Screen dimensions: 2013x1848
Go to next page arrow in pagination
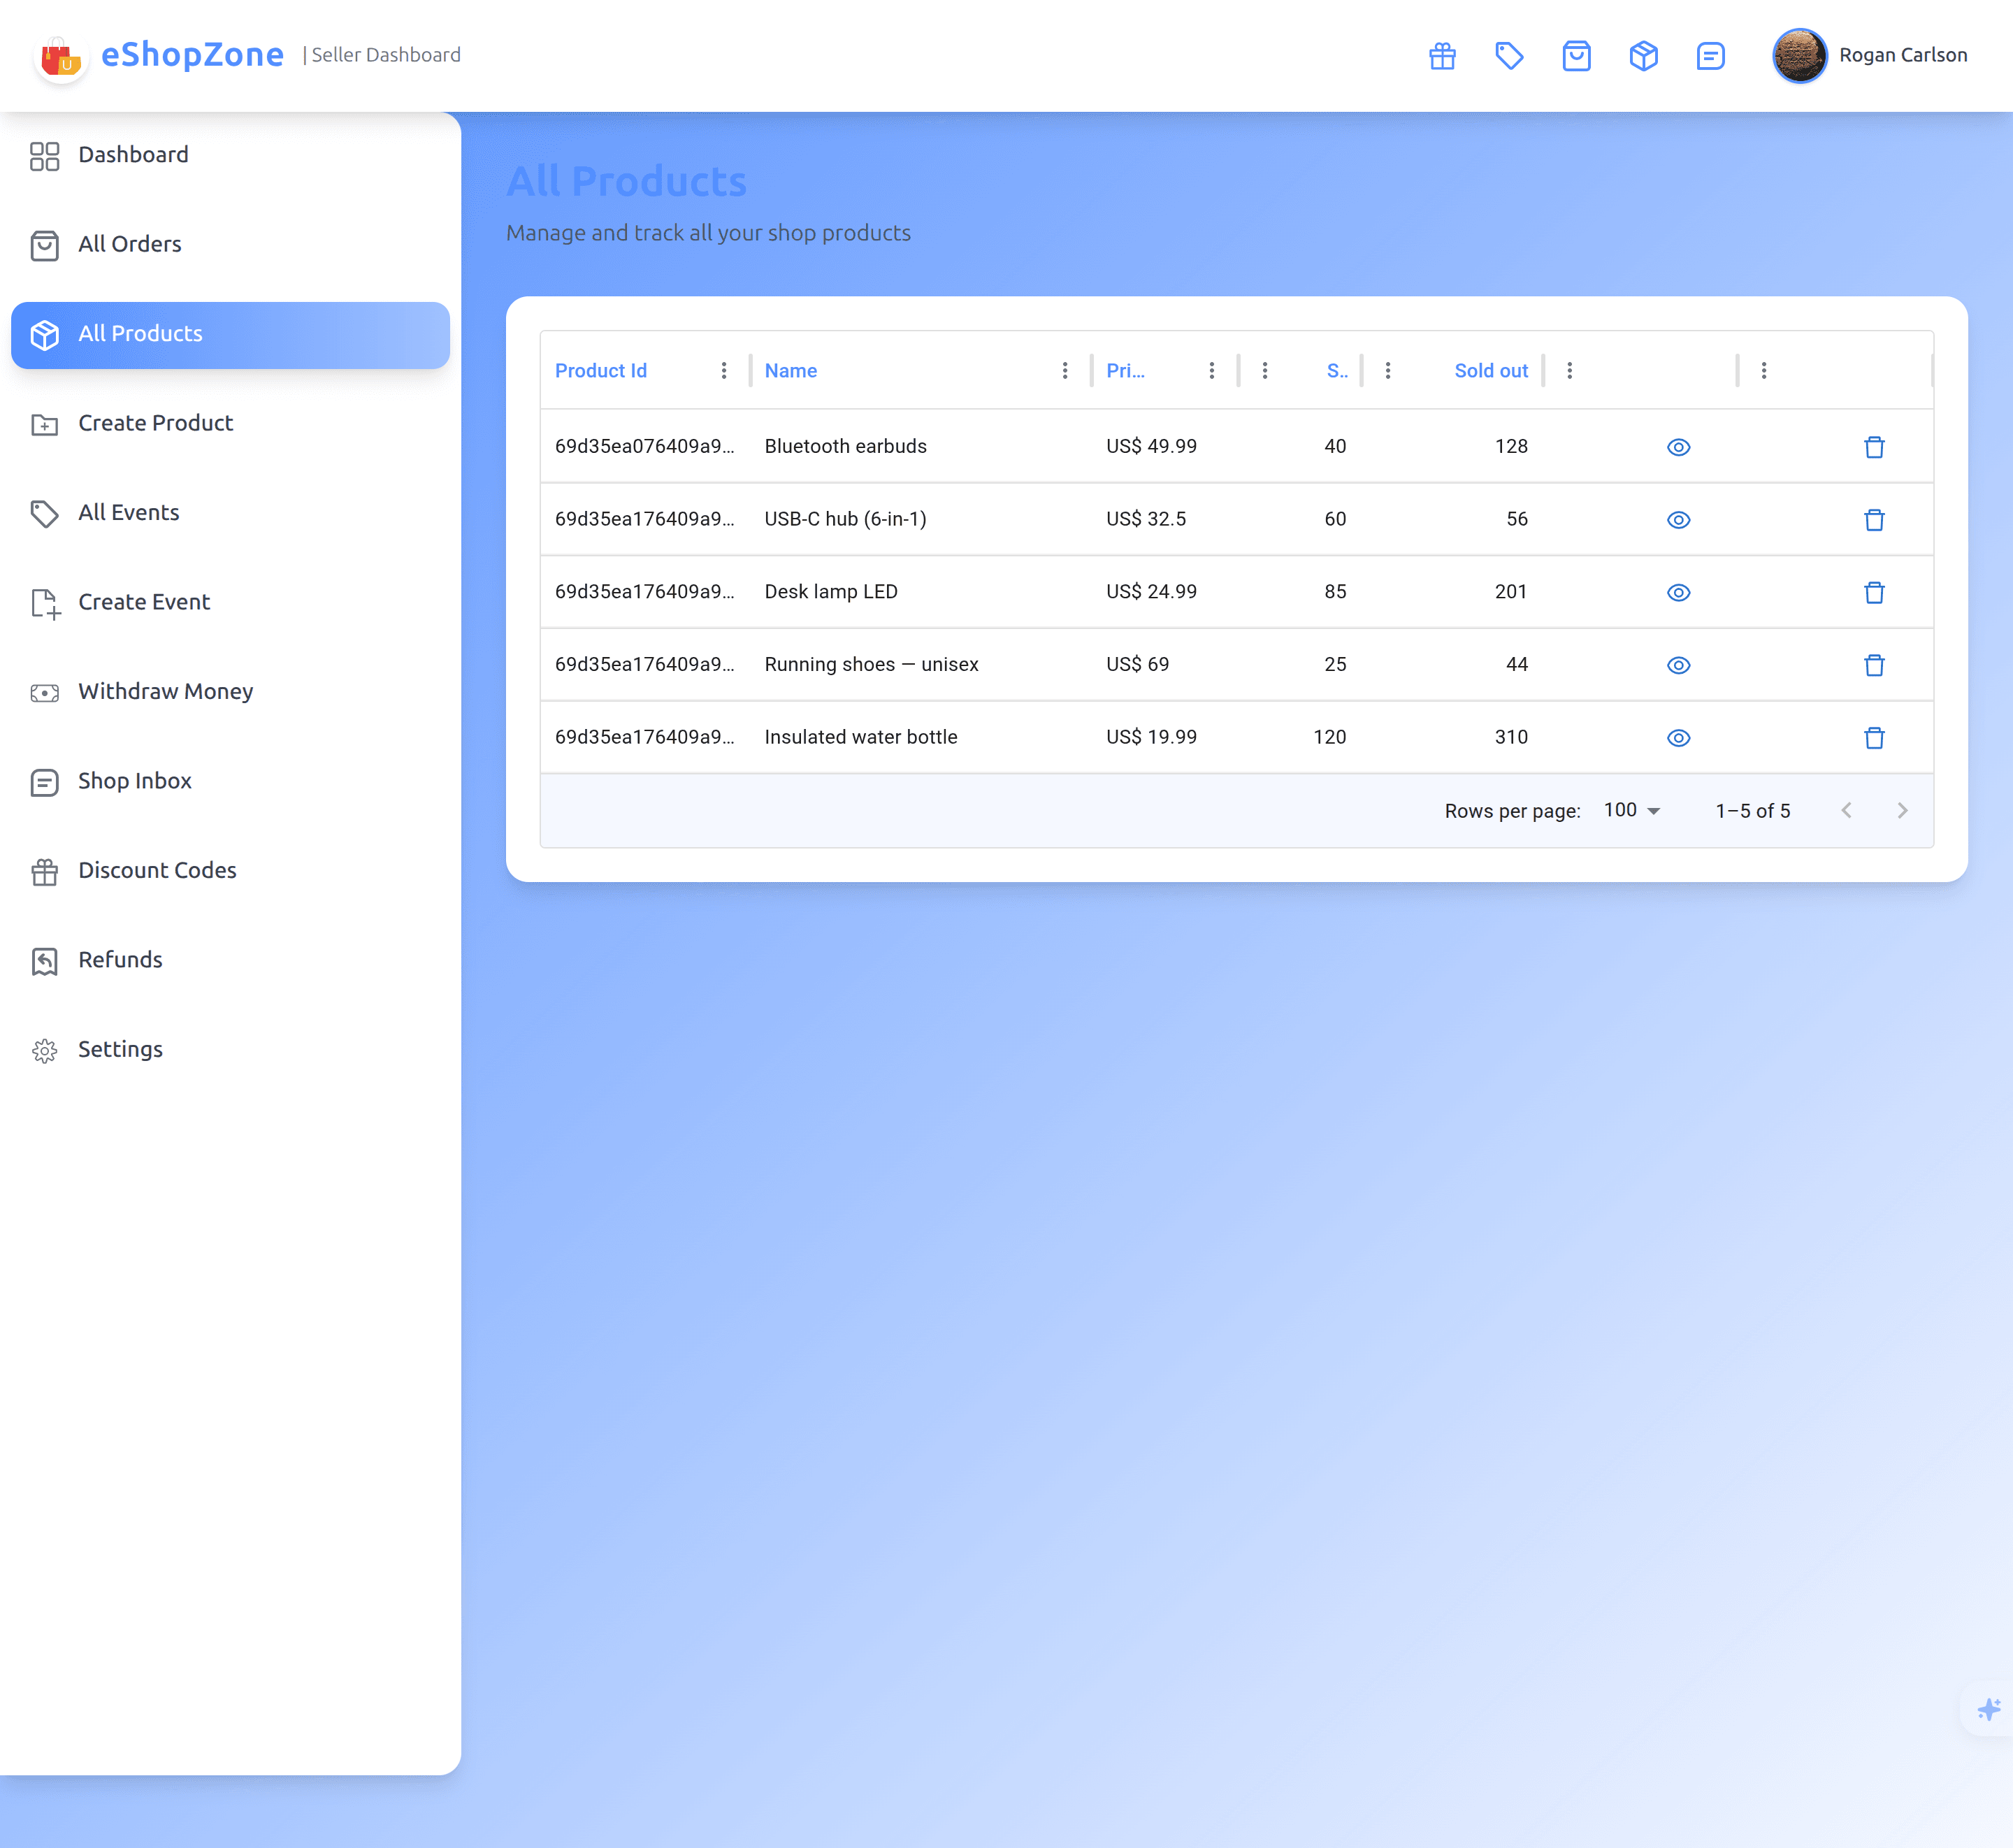pyautogui.click(x=1901, y=810)
